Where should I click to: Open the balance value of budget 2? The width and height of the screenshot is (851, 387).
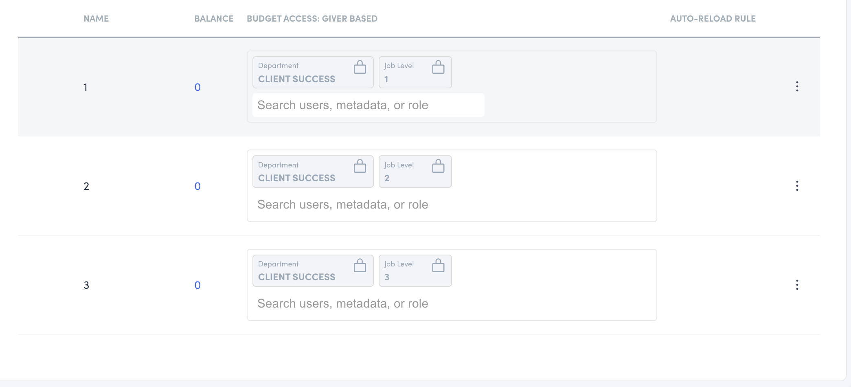(197, 186)
